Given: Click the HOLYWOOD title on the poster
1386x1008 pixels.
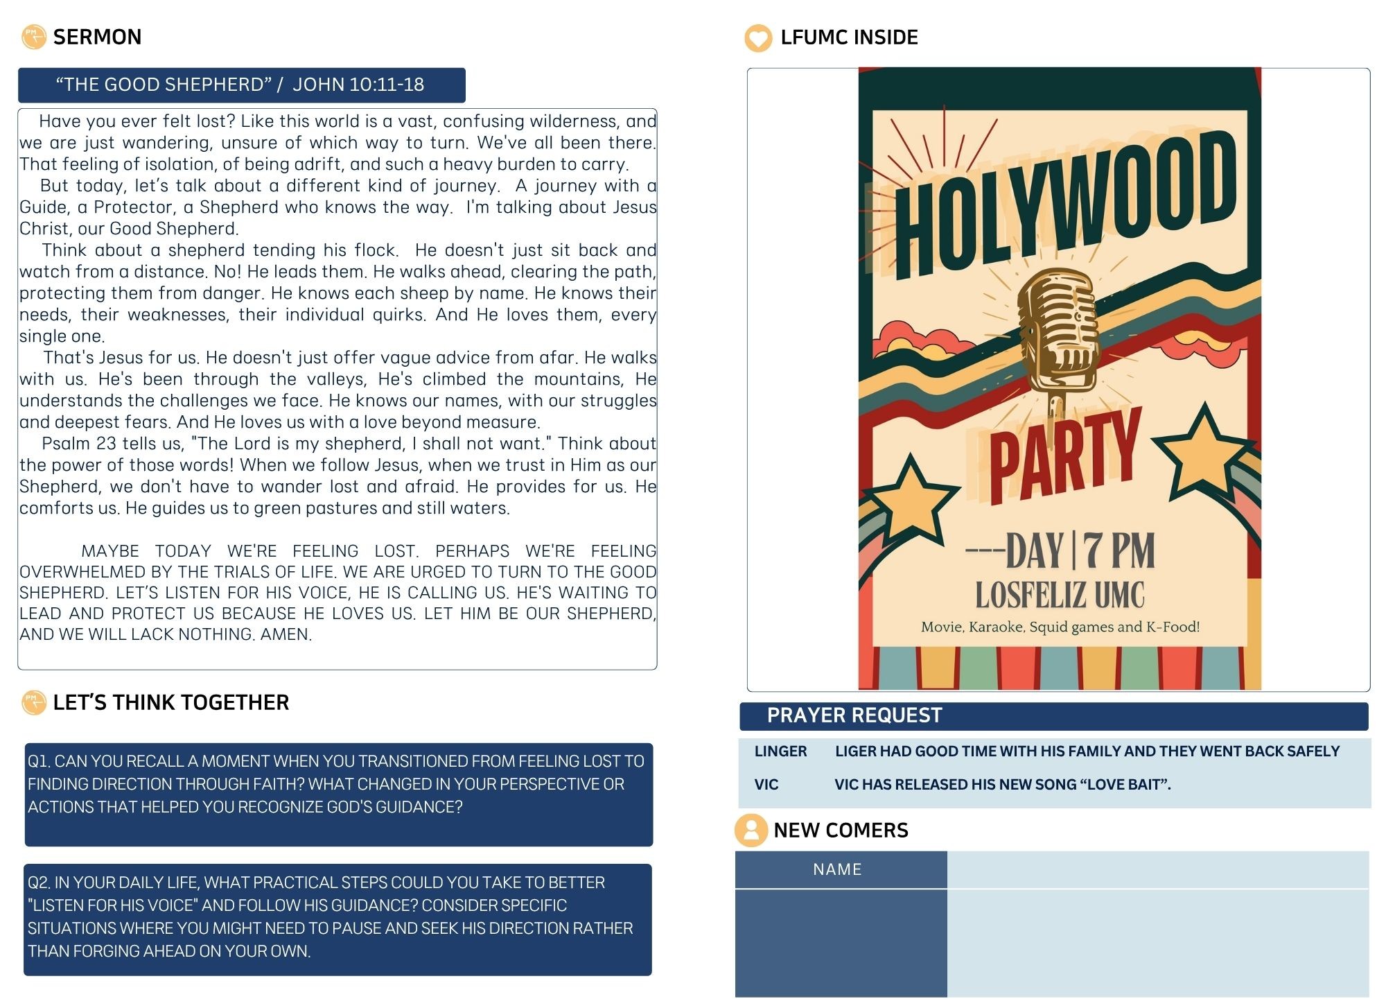Looking at the screenshot, I should coord(1065,206).
